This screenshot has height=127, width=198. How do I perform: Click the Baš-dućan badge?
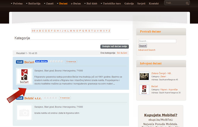pyautogui.click(x=42, y=61)
